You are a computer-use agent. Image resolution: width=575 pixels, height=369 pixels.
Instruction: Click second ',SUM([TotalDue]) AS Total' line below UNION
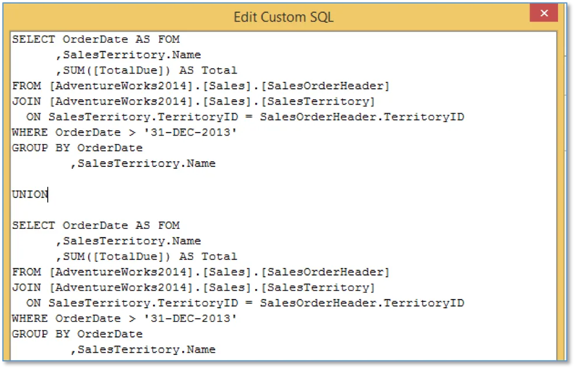(147, 256)
